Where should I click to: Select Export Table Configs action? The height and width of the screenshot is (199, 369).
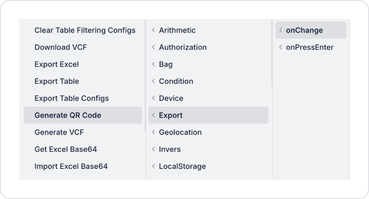[72, 98]
